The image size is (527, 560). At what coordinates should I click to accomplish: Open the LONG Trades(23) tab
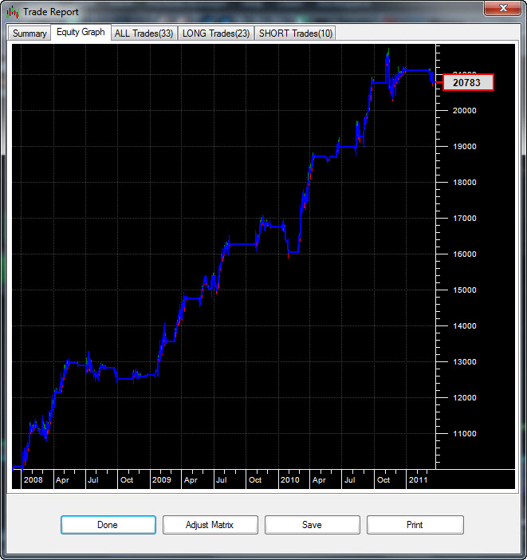(216, 34)
